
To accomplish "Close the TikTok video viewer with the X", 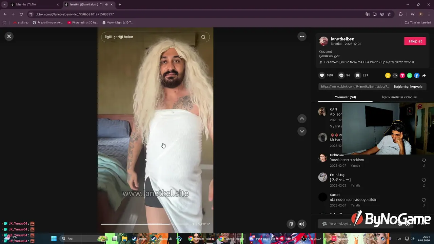I will pyautogui.click(x=9, y=36).
